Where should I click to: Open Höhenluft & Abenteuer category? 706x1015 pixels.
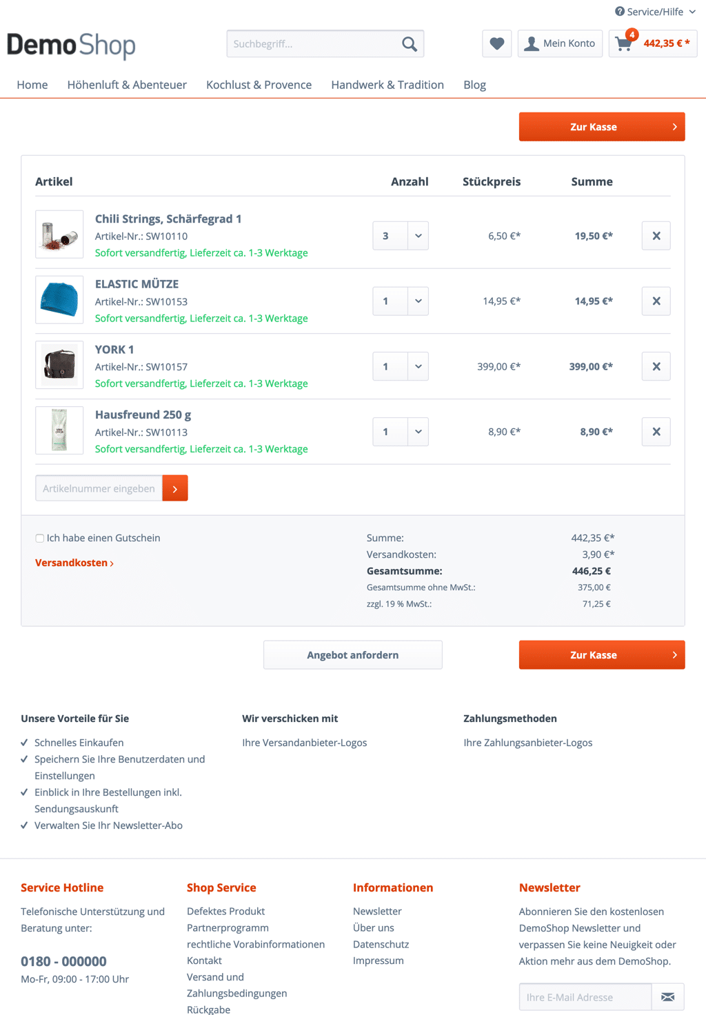point(127,85)
